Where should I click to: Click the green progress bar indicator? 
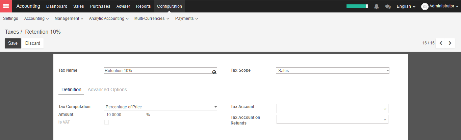[357, 6]
